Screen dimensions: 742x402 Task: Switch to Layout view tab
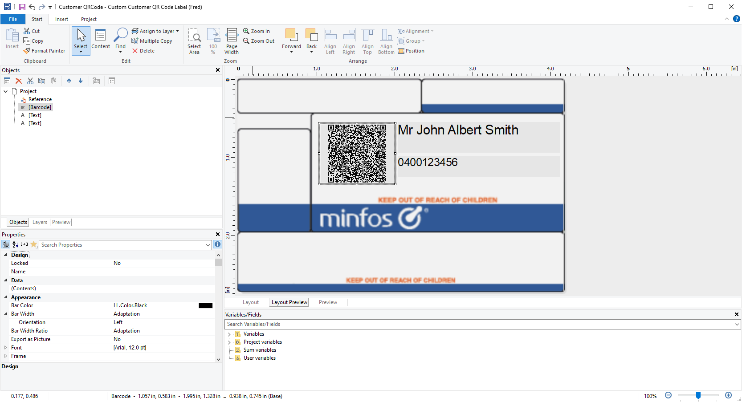(x=250, y=302)
